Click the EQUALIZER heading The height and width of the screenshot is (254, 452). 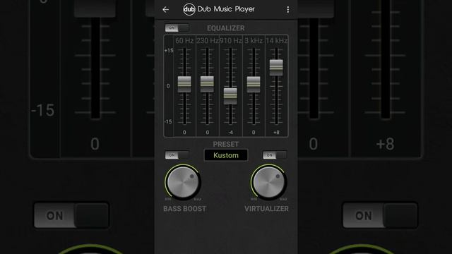pyautogui.click(x=226, y=28)
